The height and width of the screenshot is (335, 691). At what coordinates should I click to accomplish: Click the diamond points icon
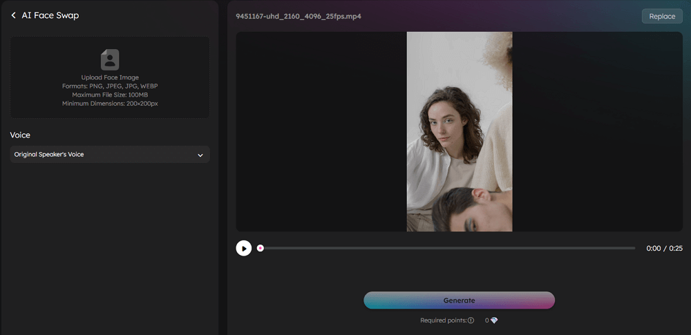click(x=493, y=320)
